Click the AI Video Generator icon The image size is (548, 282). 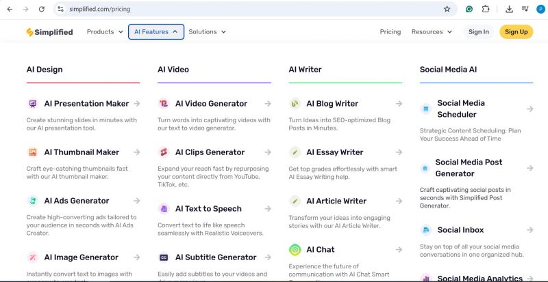point(164,104)
